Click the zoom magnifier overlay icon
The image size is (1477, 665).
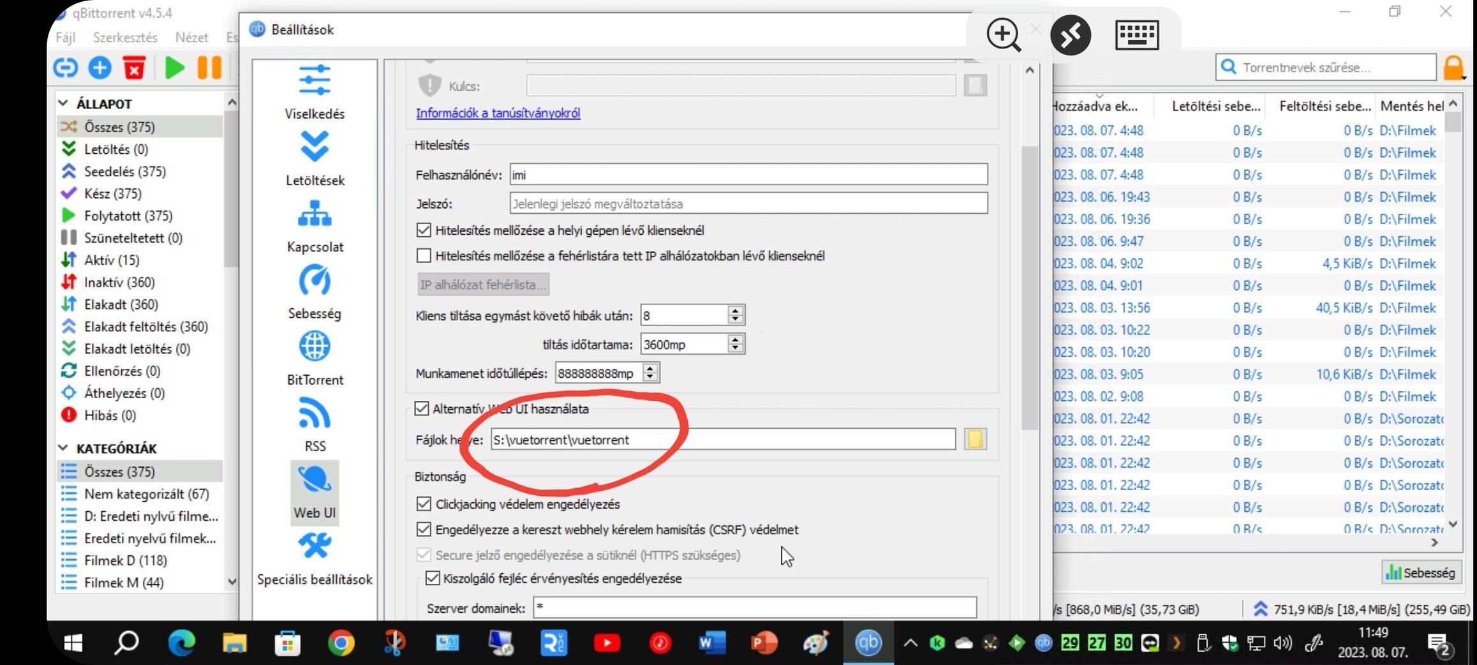coord(1004,34)
